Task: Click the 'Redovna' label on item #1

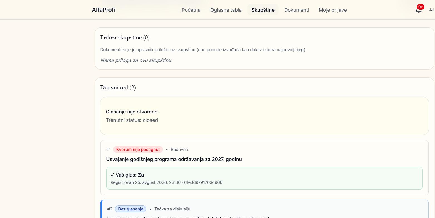Action: pos(179,150)
